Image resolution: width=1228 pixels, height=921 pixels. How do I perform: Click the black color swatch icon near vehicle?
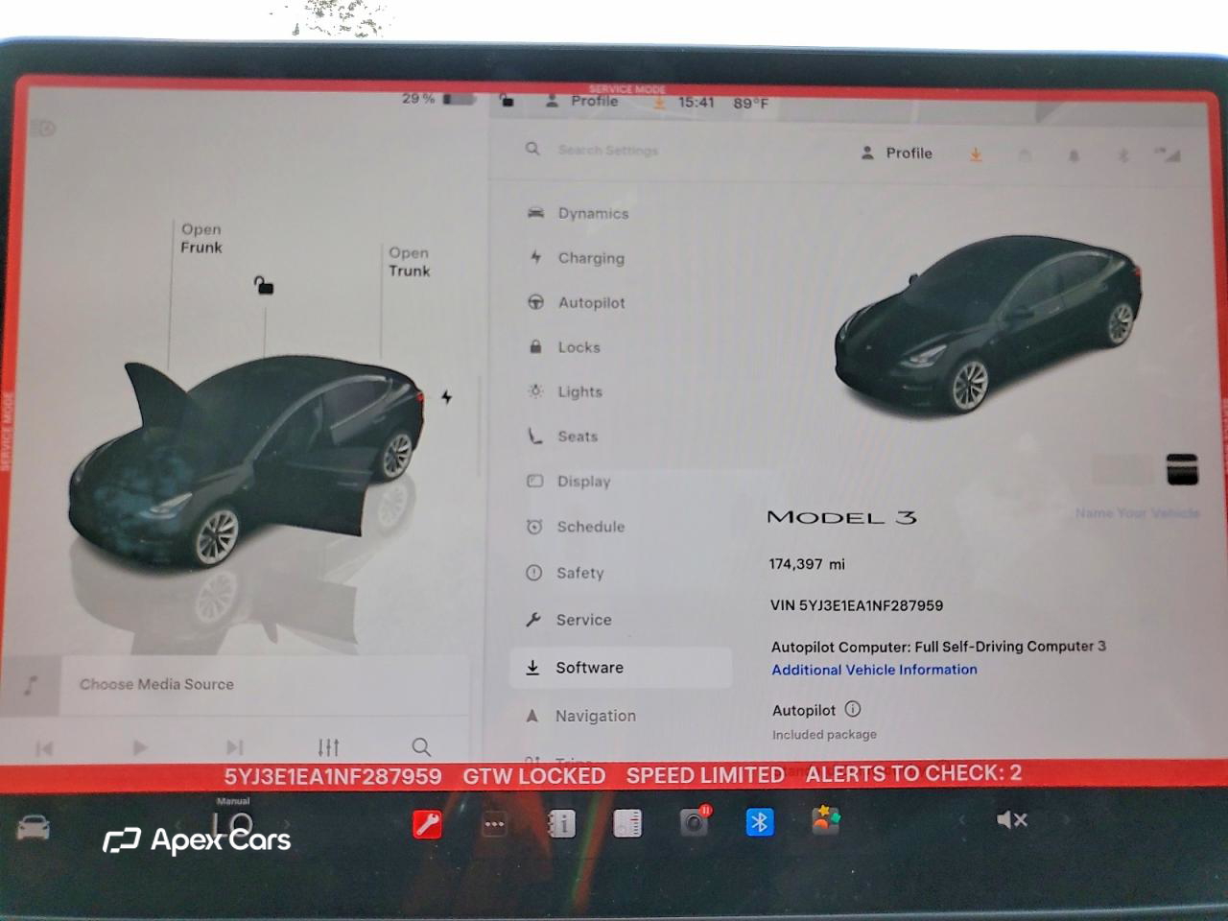(x=1182, y=469)
